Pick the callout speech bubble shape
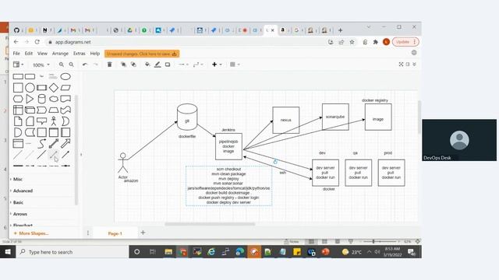 pos(41,121)
